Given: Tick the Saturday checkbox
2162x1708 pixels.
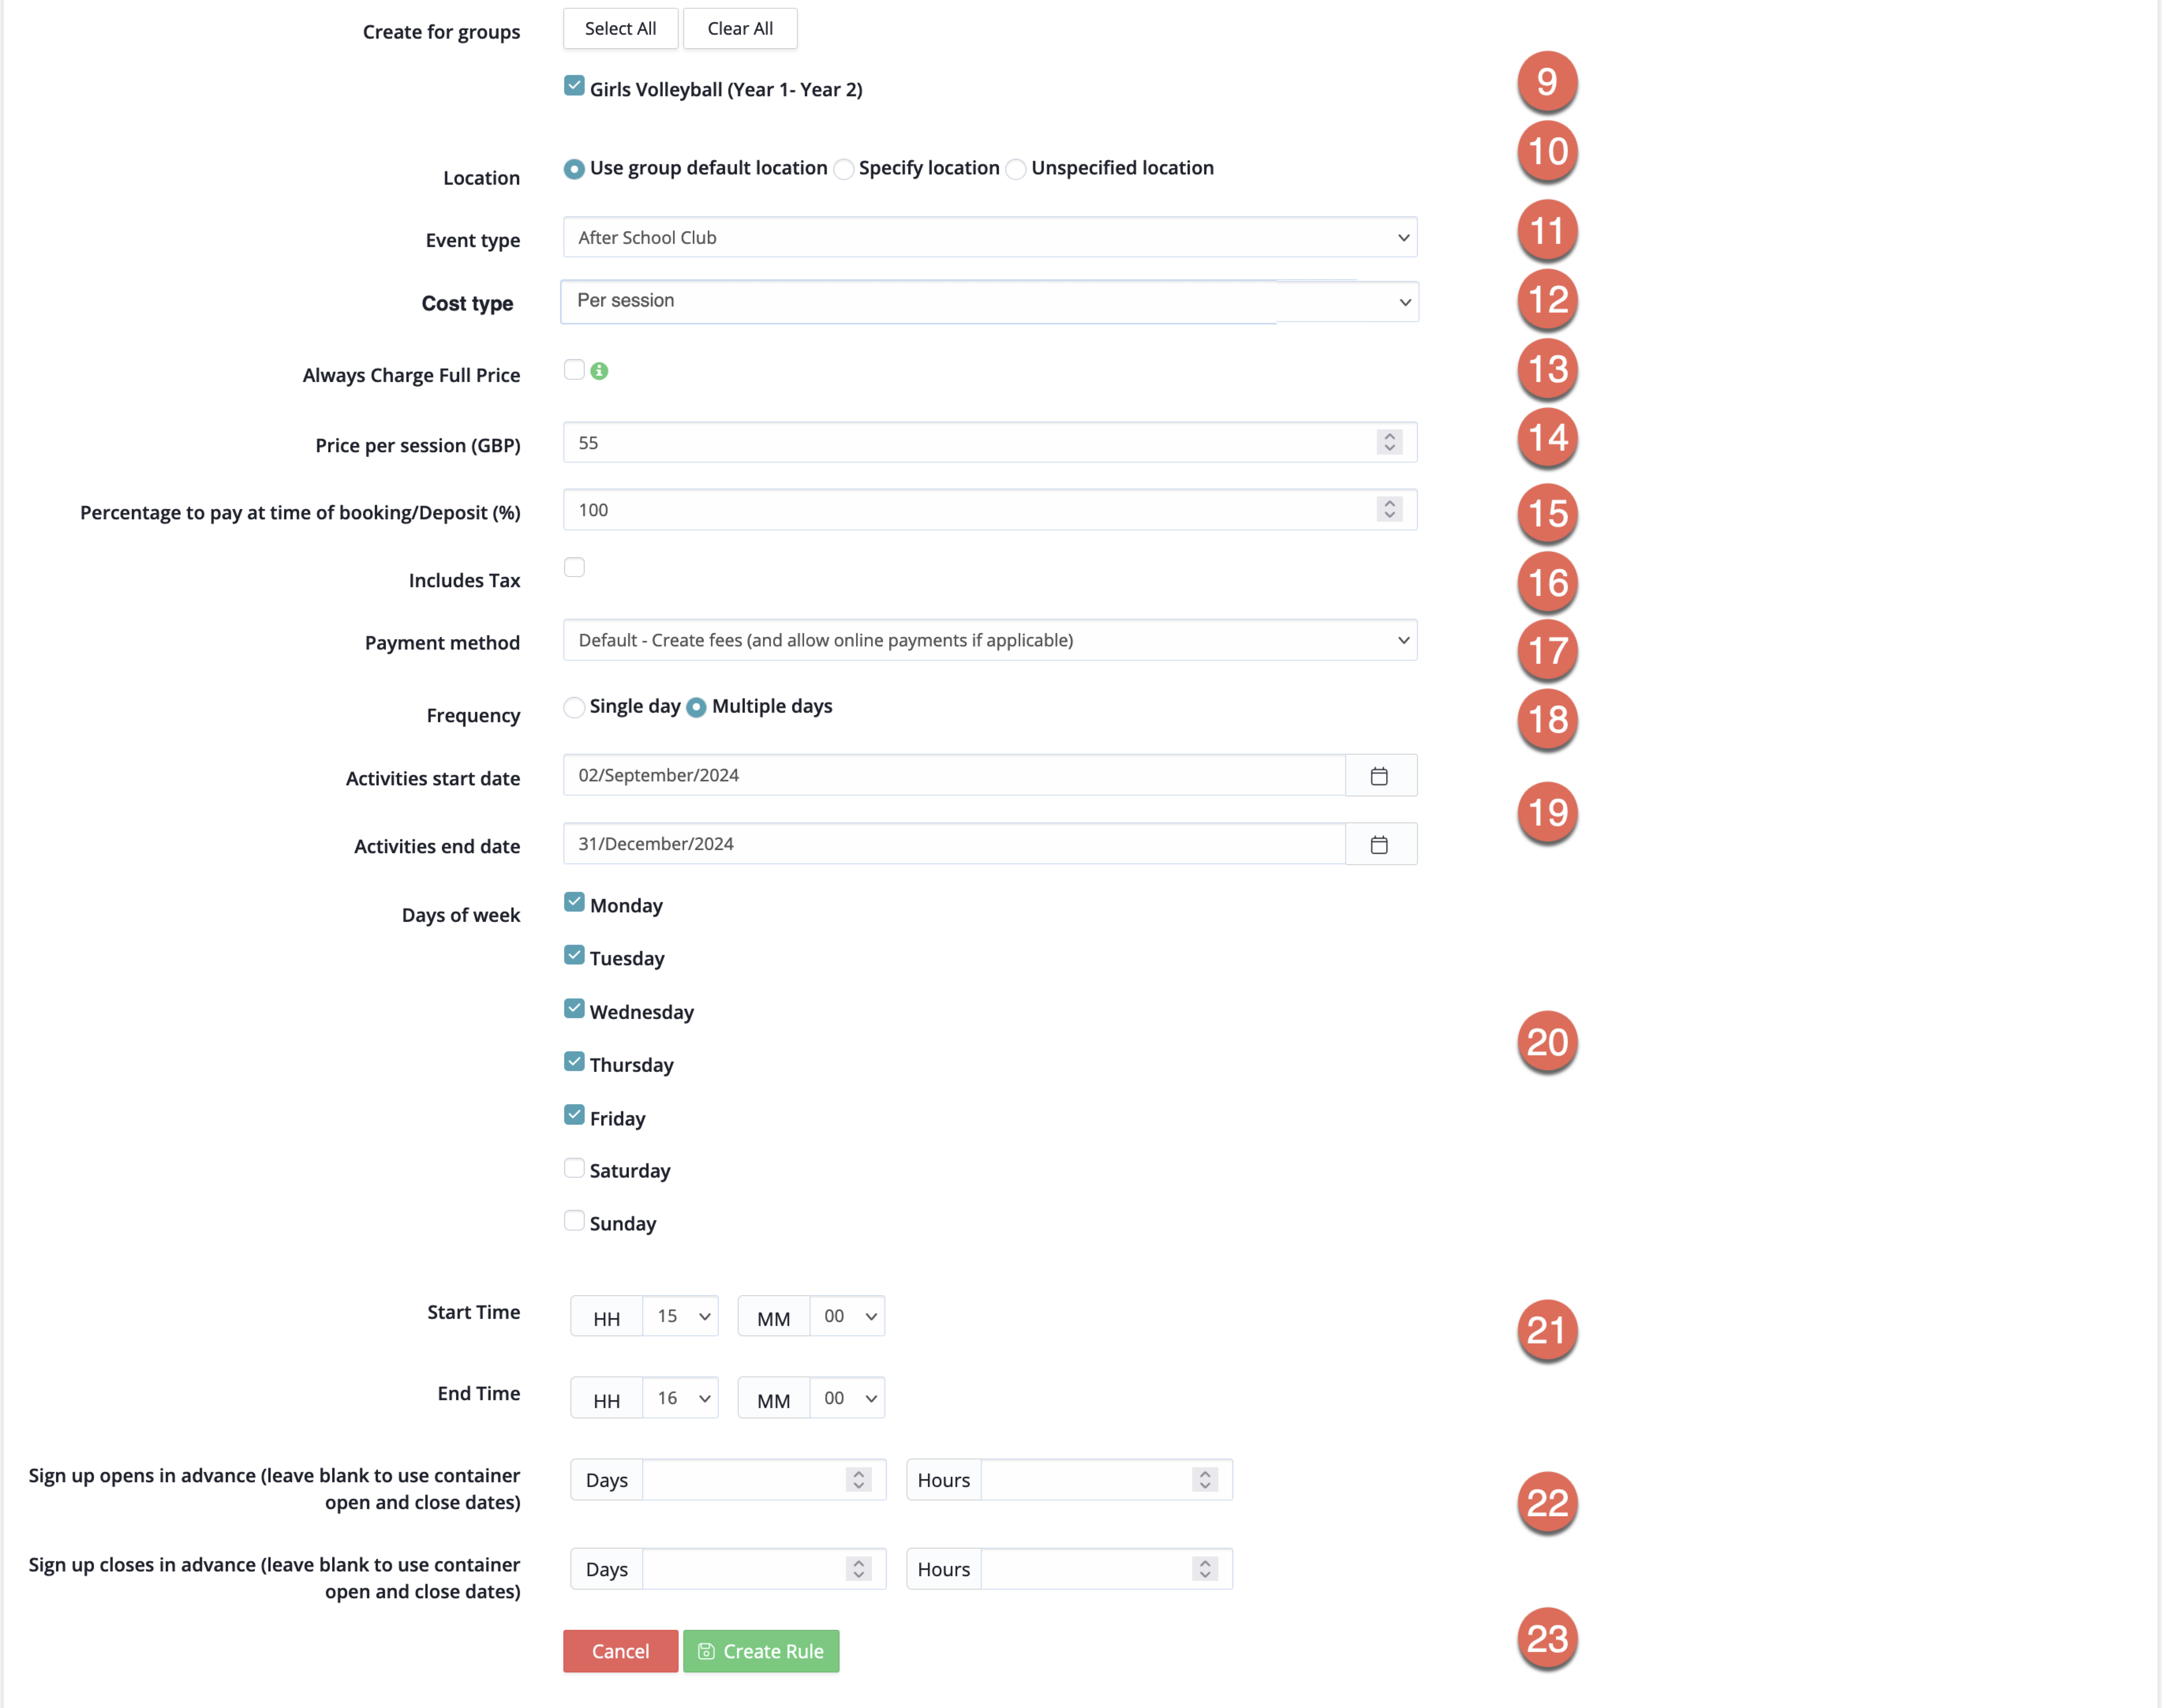Looking at the screenshot, I should (574, 1168).
